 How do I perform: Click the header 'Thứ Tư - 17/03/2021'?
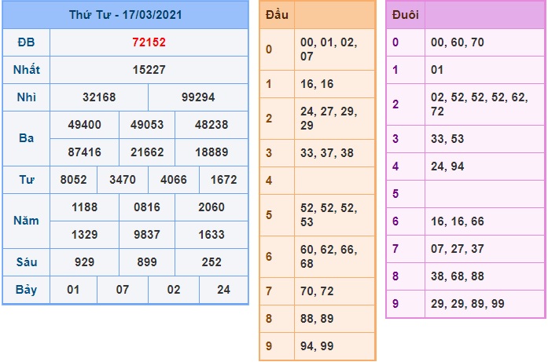point(126,15)
